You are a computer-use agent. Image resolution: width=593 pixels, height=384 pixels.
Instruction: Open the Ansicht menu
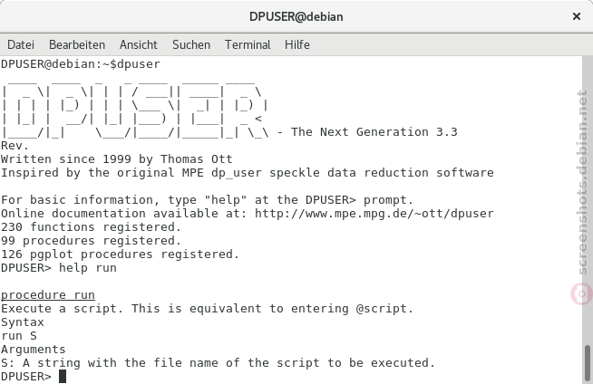pos(139,44)
